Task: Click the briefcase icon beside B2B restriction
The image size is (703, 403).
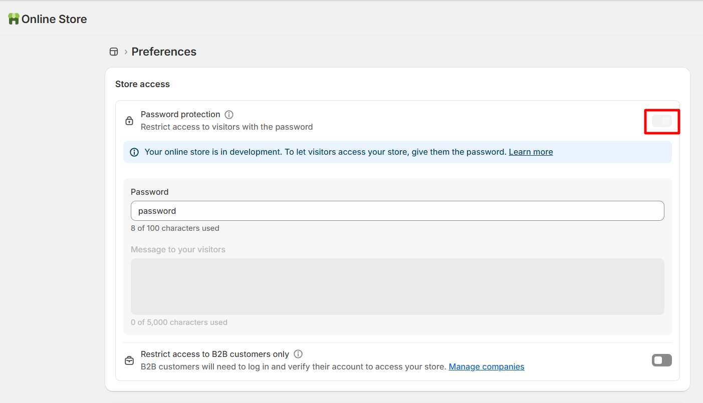Action: click(129, 360)
